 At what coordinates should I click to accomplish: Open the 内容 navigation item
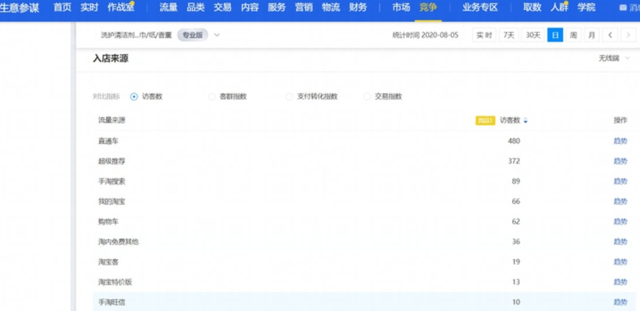(x=250, y=7)
